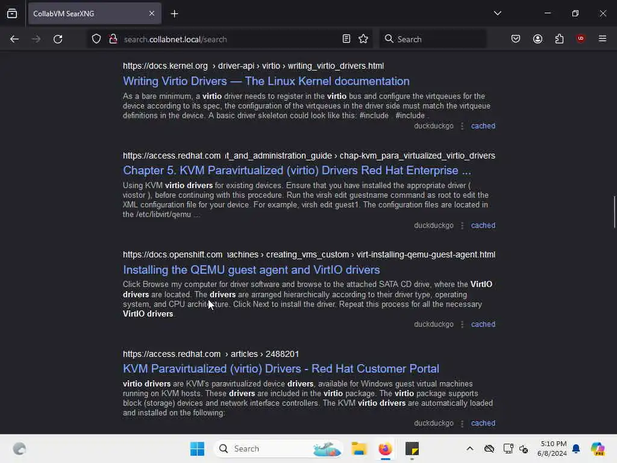Open clock and date 5:10 PM

click(552, 449)
